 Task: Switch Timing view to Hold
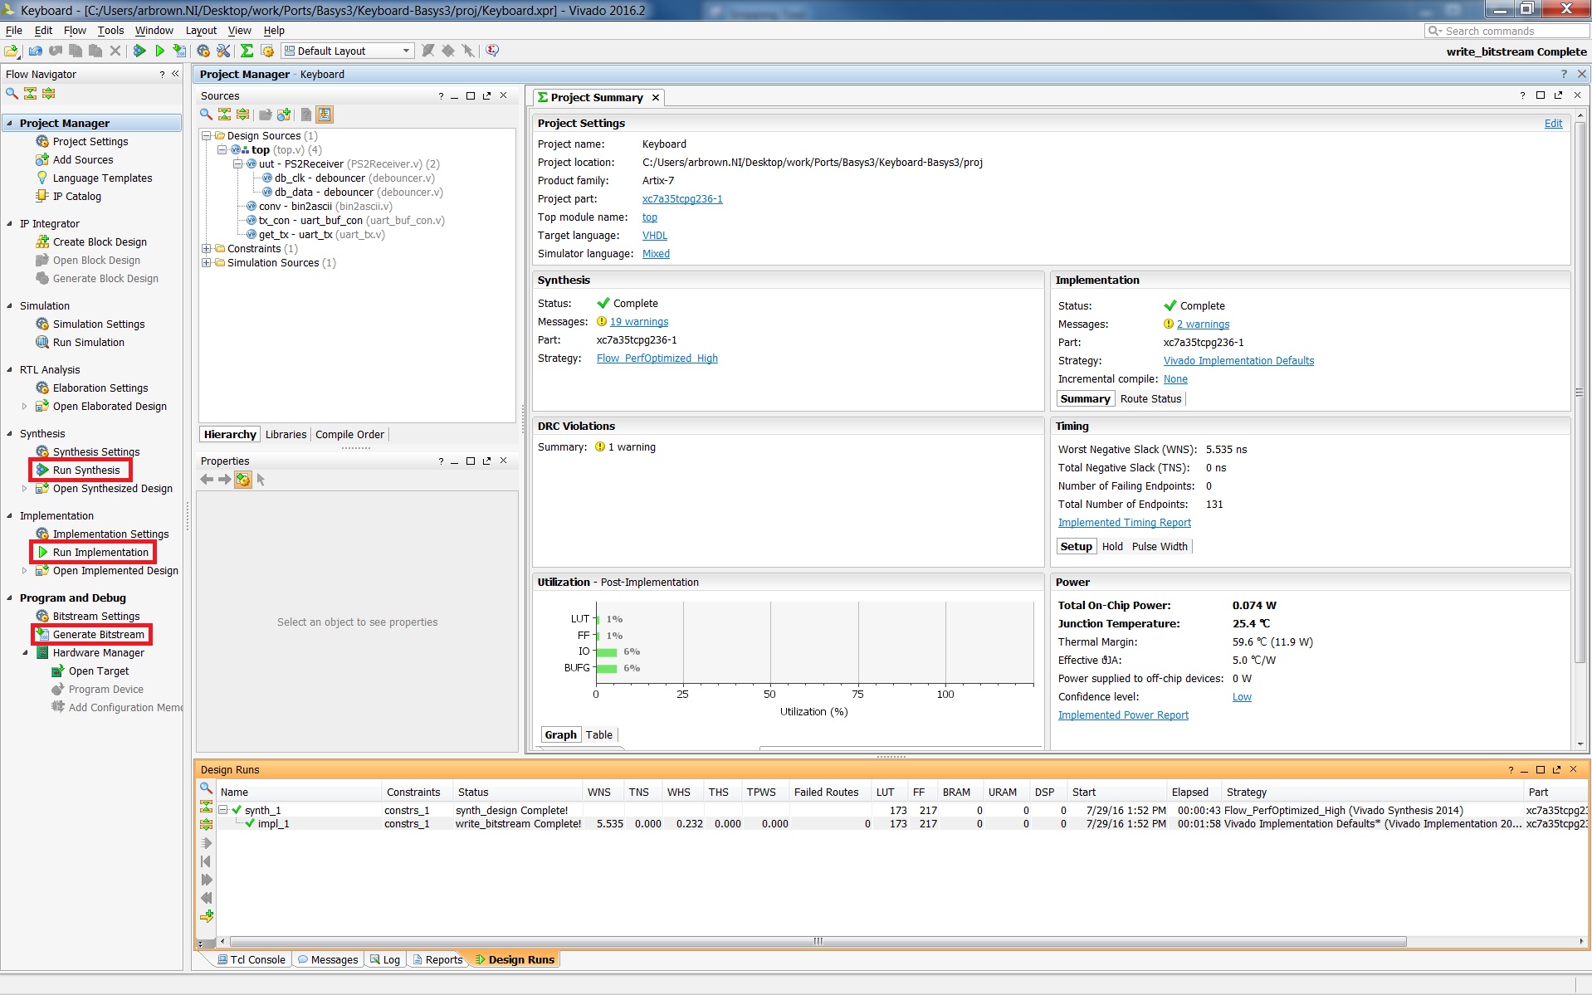click(1112, 547)
